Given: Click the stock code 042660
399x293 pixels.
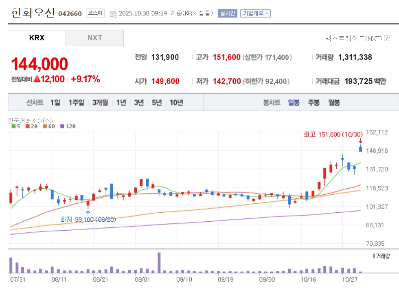Looking at the screenshot, I should tap(70, 13).
